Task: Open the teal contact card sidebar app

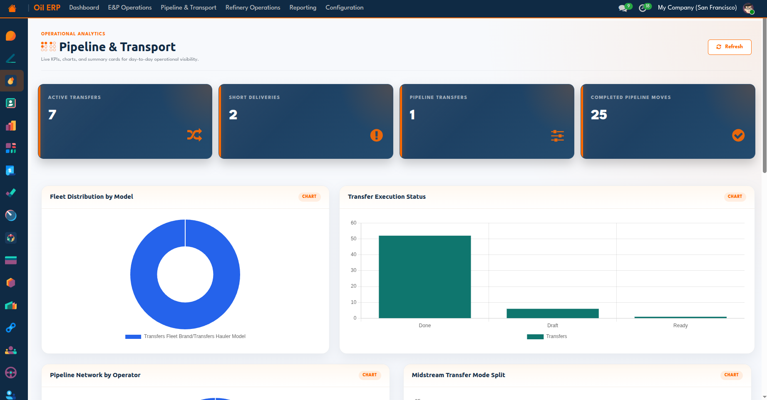Action: click(11, 103)
